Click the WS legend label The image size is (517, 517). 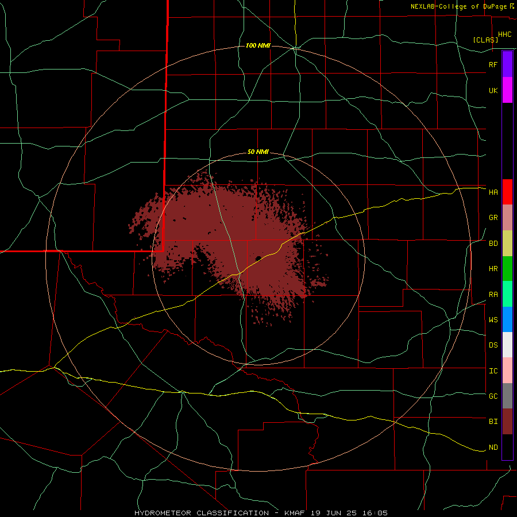coord(493,320)
